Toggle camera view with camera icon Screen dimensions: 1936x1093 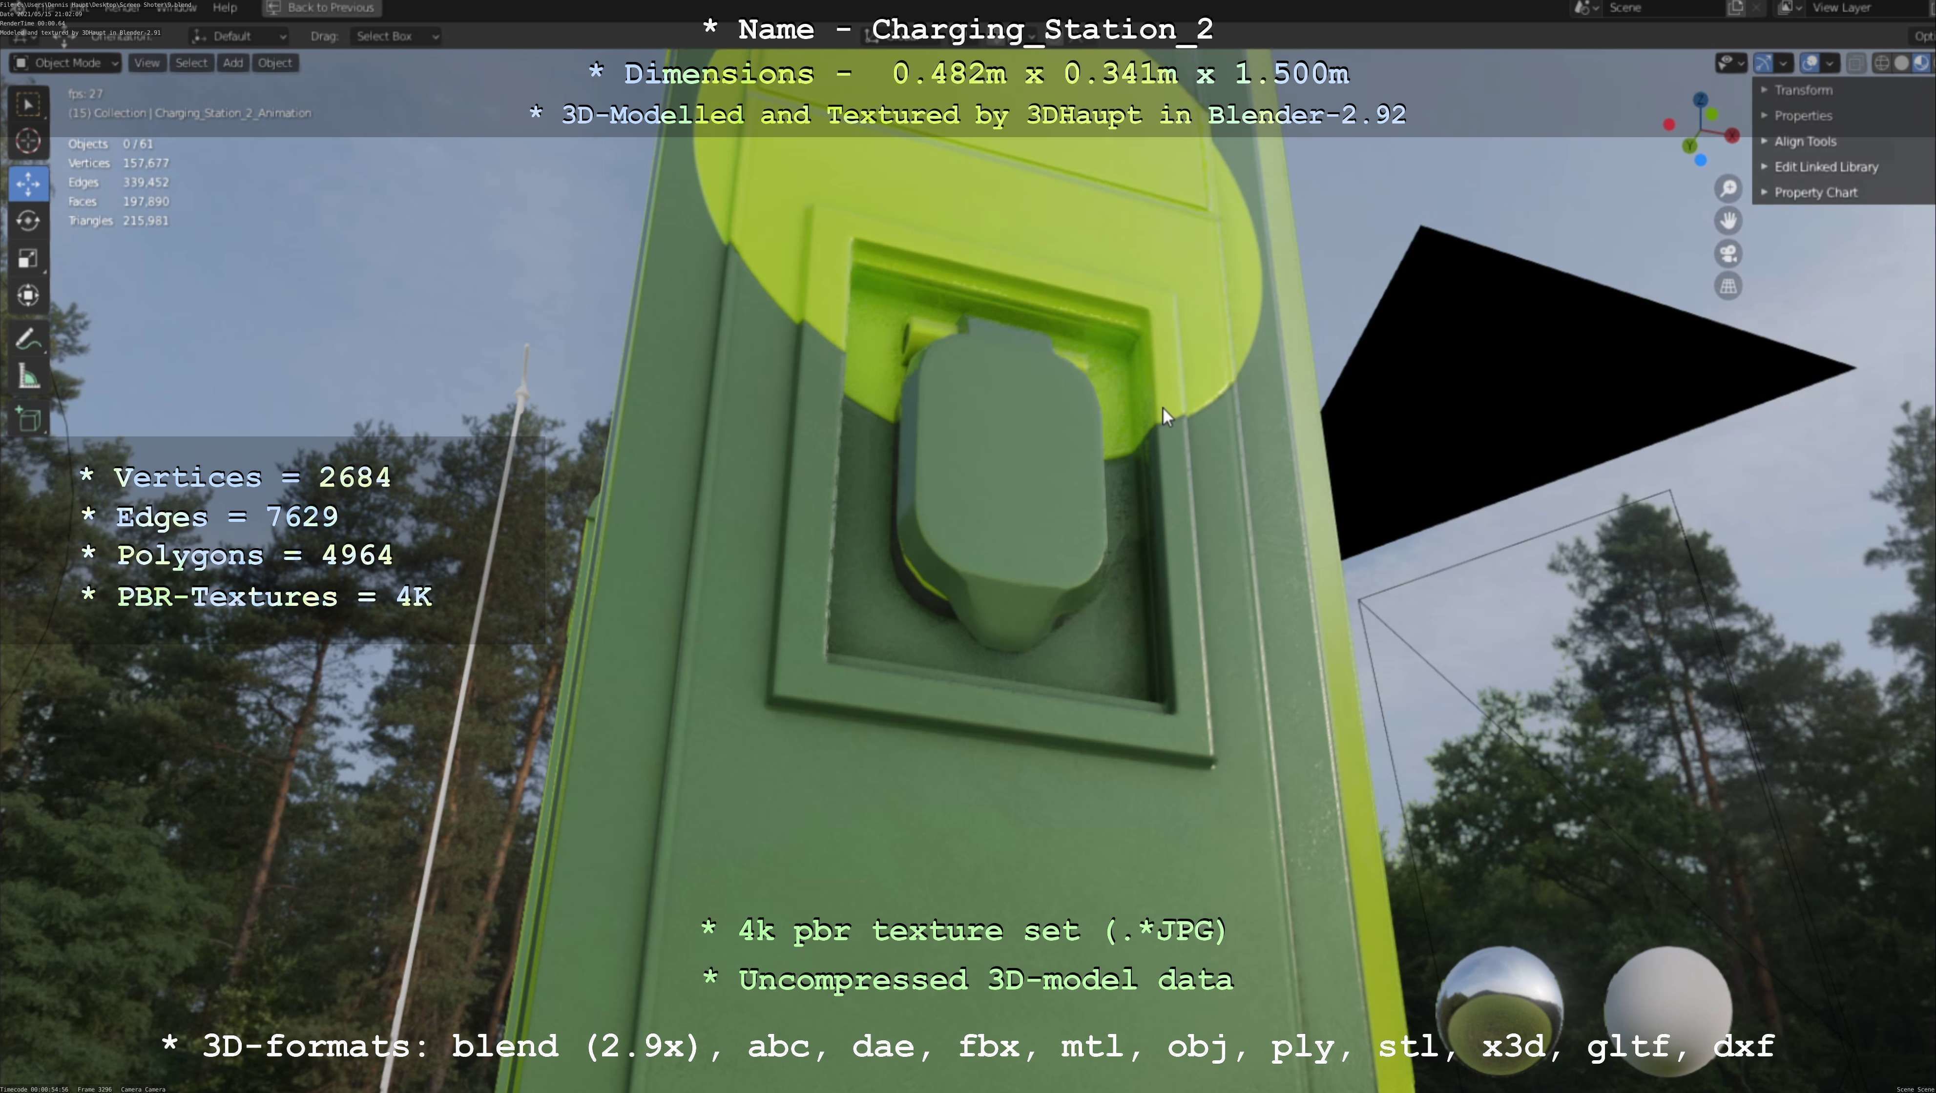(1728, 254)
